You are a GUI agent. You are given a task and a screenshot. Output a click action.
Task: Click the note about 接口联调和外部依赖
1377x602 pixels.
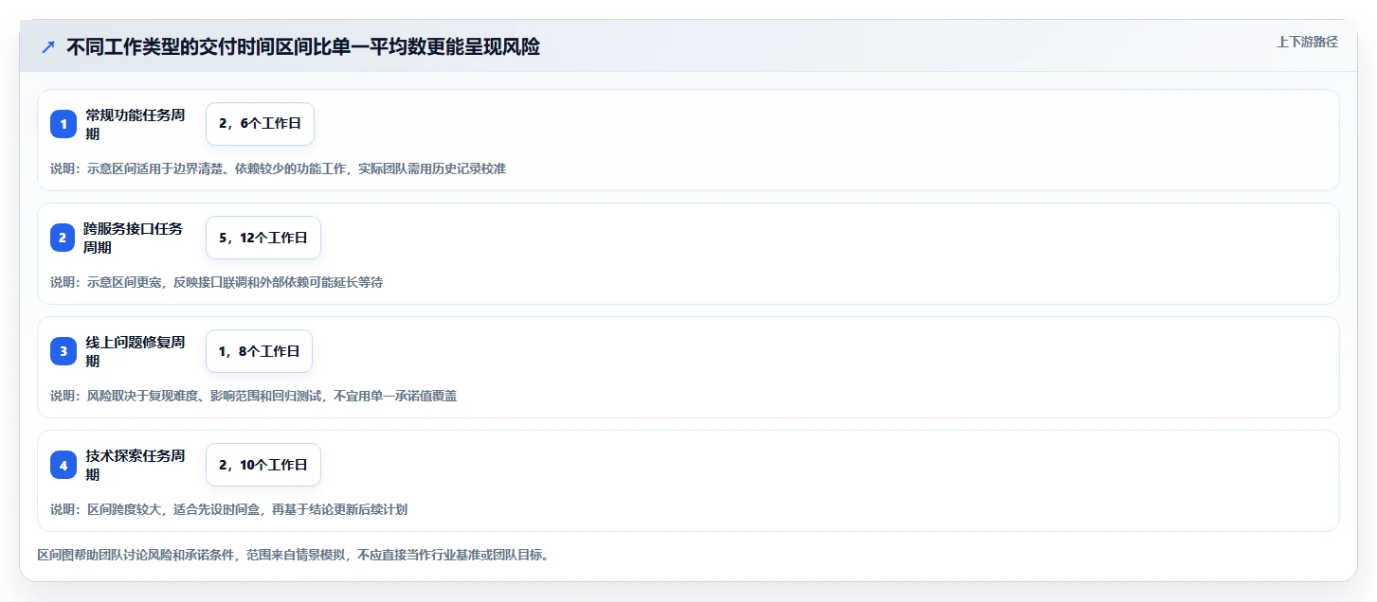point(216,282)
